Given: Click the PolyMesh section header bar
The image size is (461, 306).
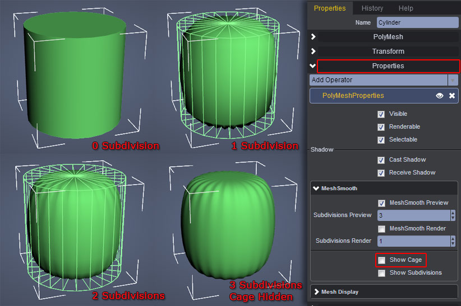Looking at the screenshot, I should [x=388, y=37].
